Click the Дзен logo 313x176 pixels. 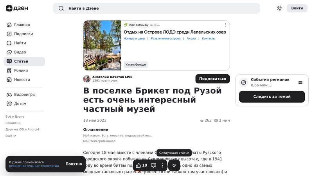(x=14, y=8)
